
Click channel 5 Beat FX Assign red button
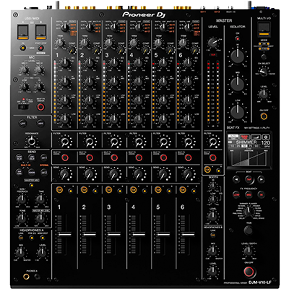pyautogui.click(x=163, y=158)
